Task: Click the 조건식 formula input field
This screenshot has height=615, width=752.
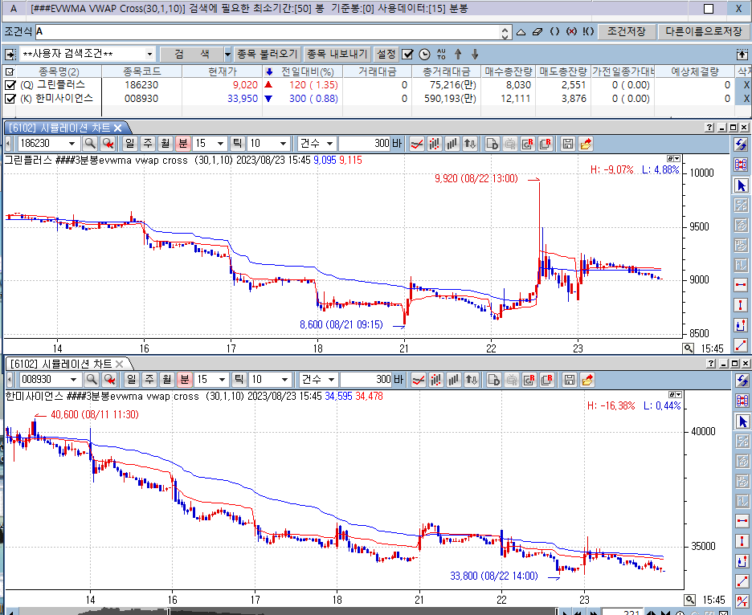Action: click(x=265, y=31)
